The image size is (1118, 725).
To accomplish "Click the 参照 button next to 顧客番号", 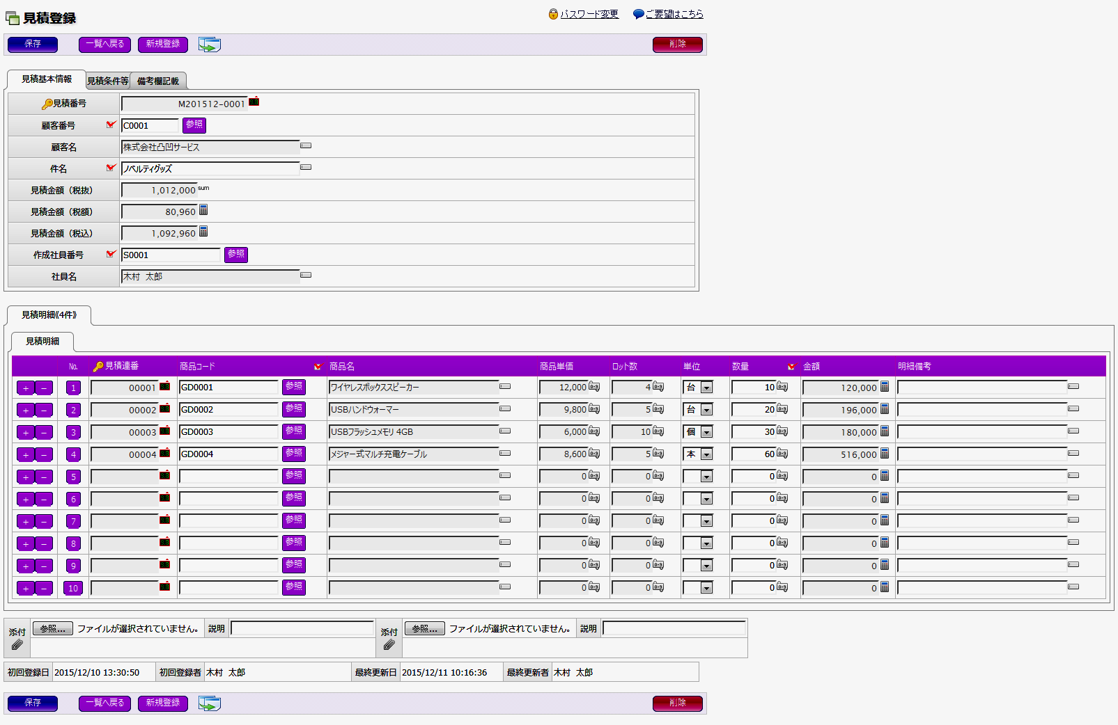I will [x=194, y=125].
